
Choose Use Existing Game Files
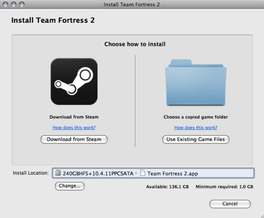(x=196, y=139)
